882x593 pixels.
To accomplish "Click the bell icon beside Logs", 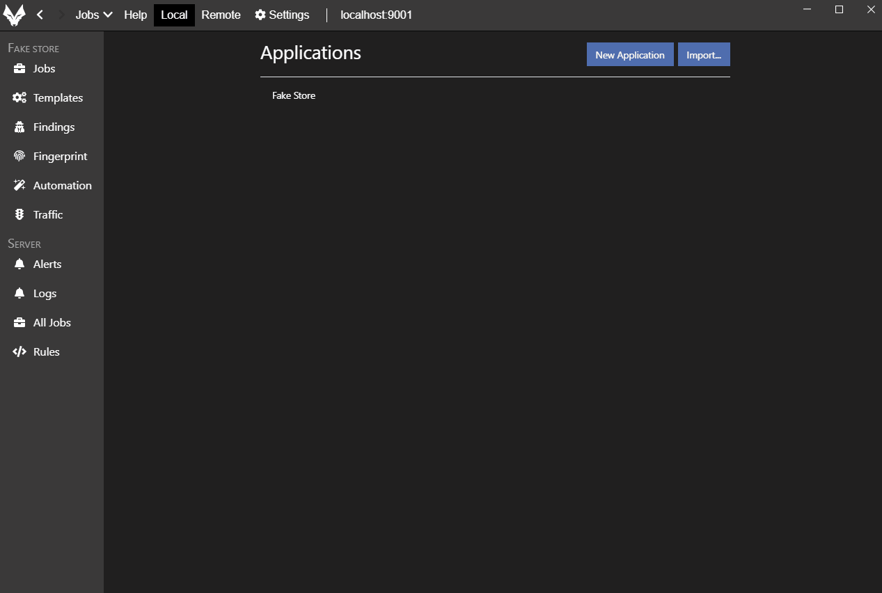I will coord(19,294).
